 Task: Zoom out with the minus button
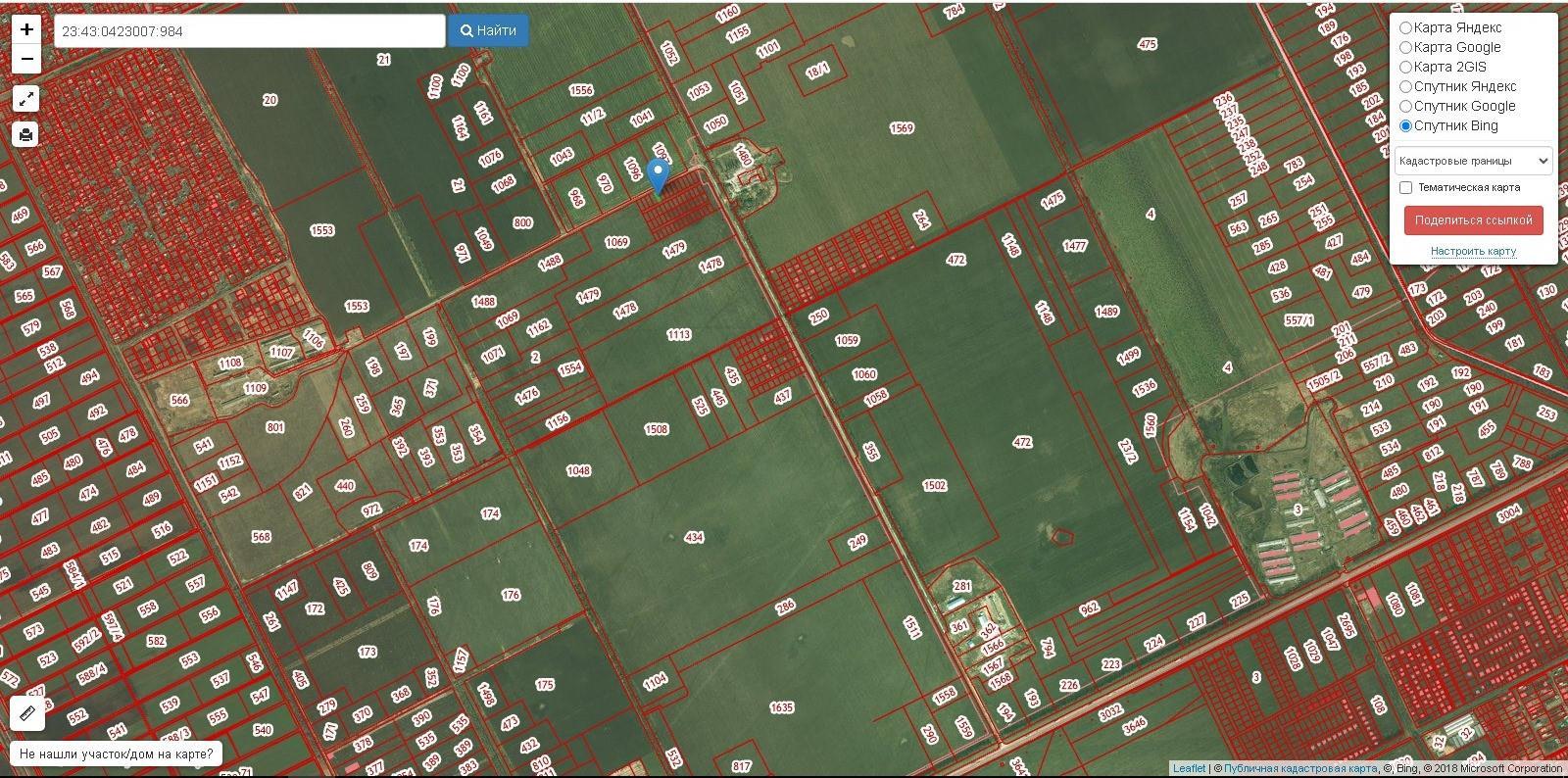coord(26,59)
